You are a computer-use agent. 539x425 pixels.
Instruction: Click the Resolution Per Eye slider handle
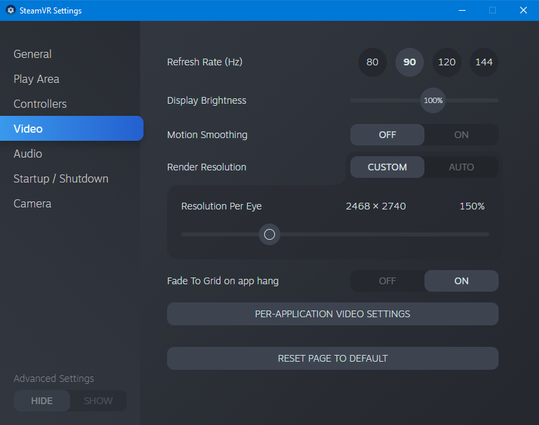[269, 234]
